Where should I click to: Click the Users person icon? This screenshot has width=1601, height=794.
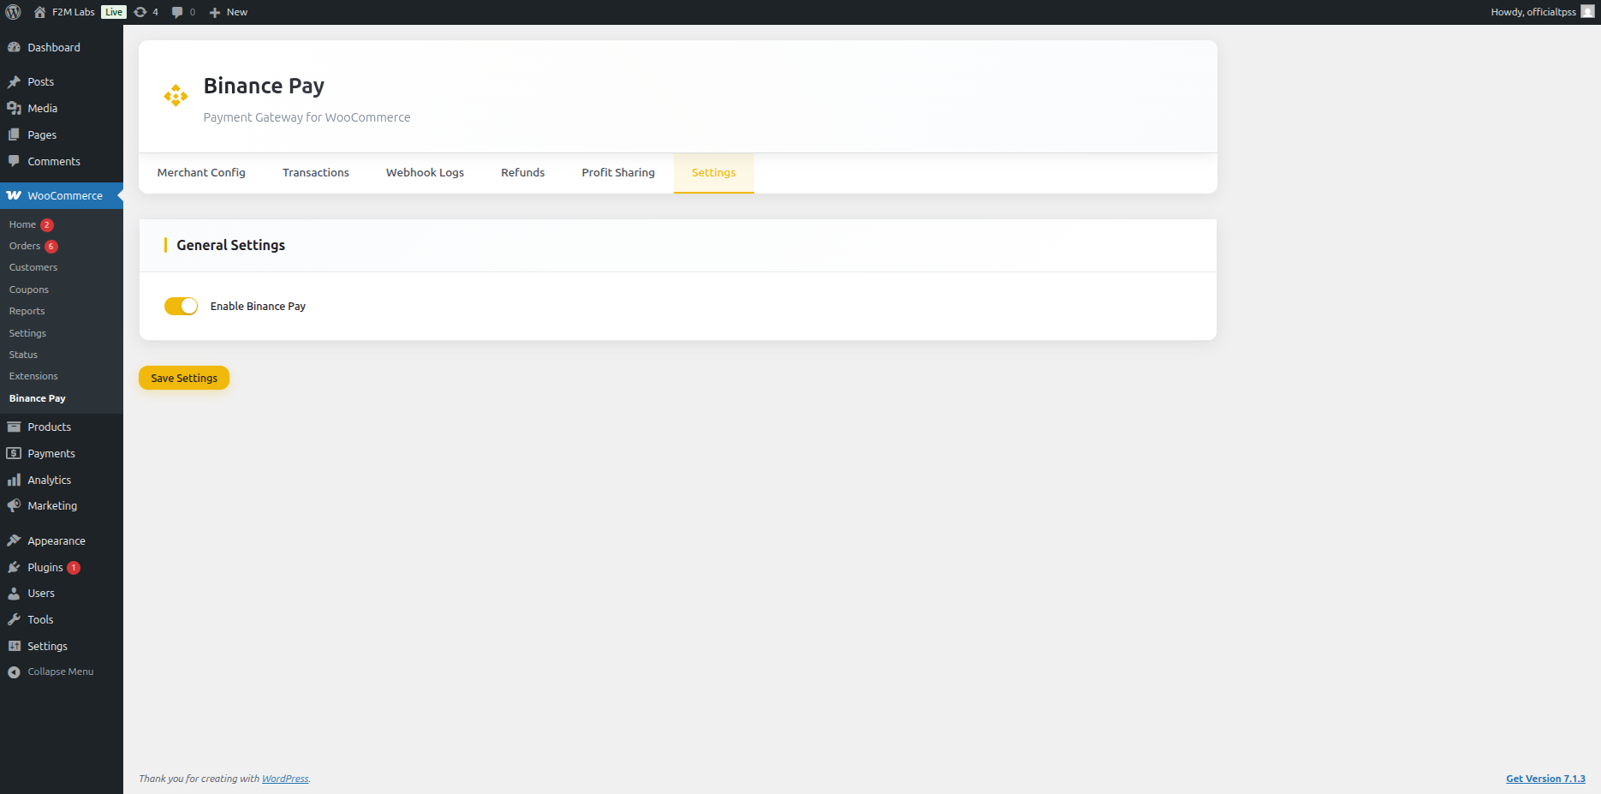(14, 593)
